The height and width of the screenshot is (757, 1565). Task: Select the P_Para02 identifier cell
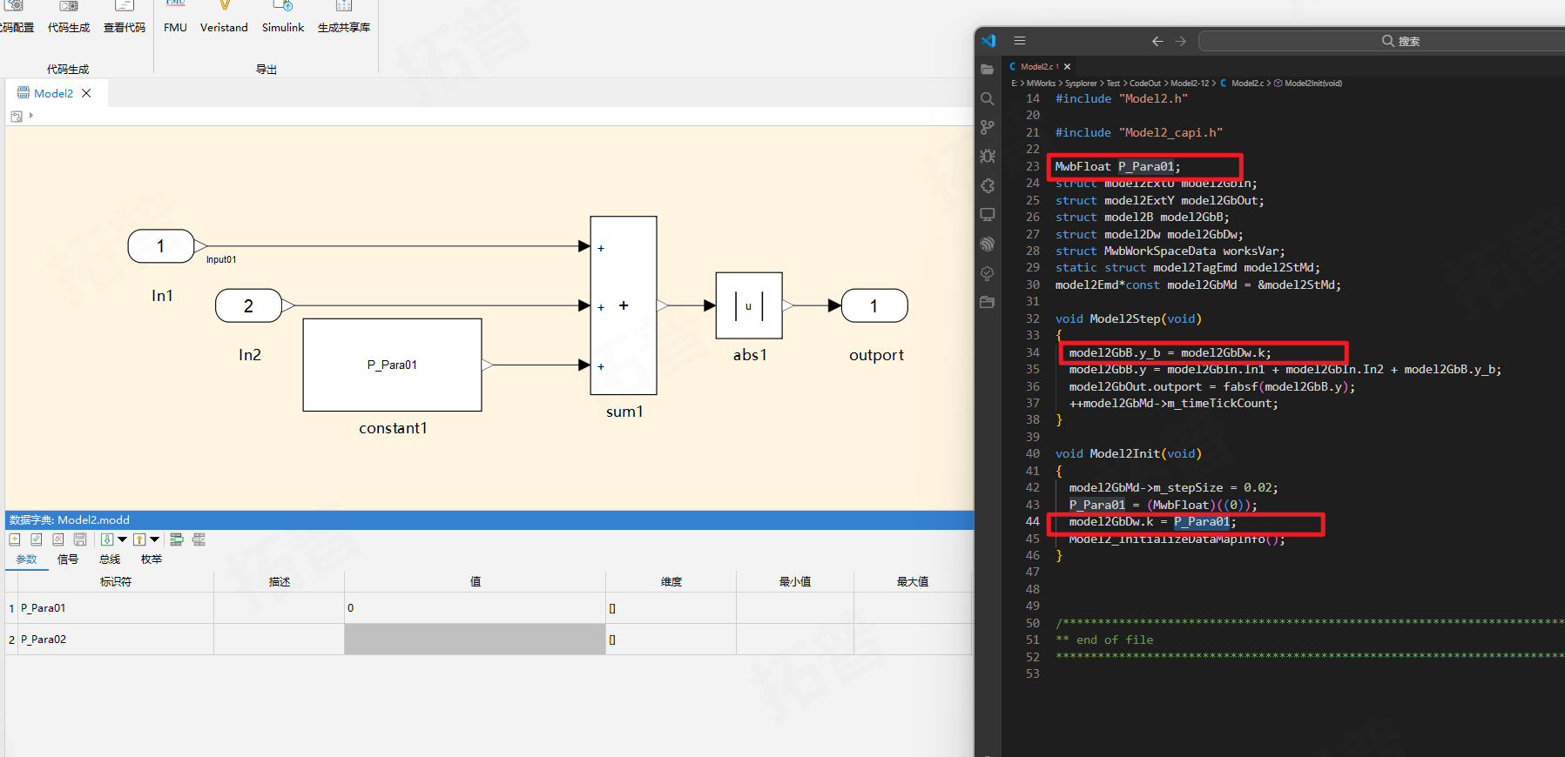click(x=116, y=640)
